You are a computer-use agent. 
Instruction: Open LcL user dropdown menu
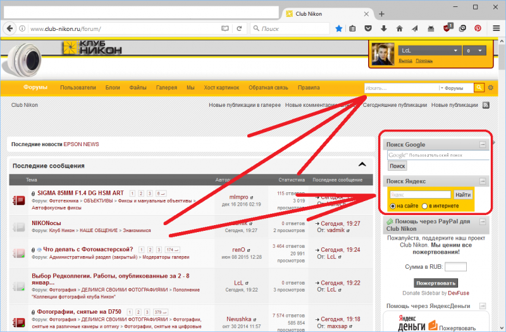[429, 51]
